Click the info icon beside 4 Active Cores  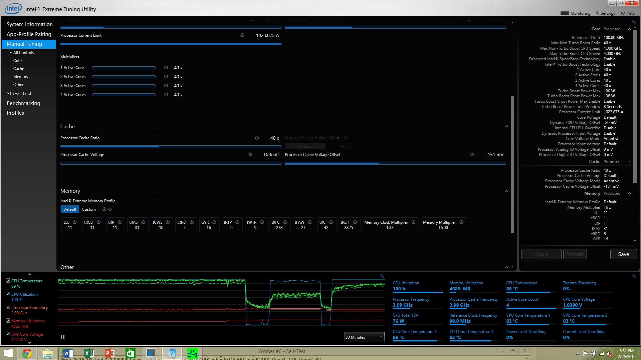click(166, 95)
